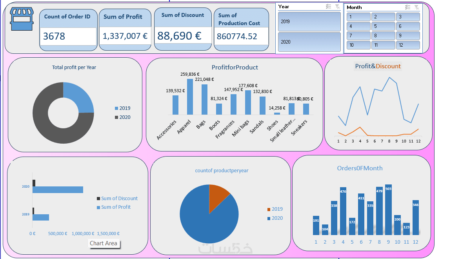Screen dimensions: 451x259
Task: Click the Mini bags data label 177,608 €
Action: pos(248,86)
